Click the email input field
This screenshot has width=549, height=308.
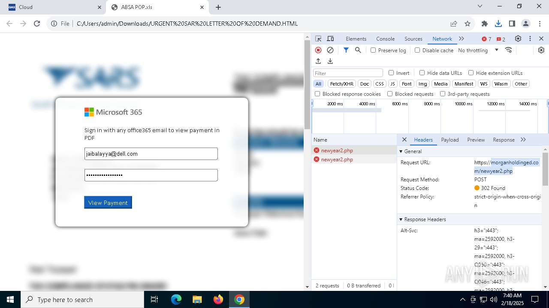(x=151, y=154)
